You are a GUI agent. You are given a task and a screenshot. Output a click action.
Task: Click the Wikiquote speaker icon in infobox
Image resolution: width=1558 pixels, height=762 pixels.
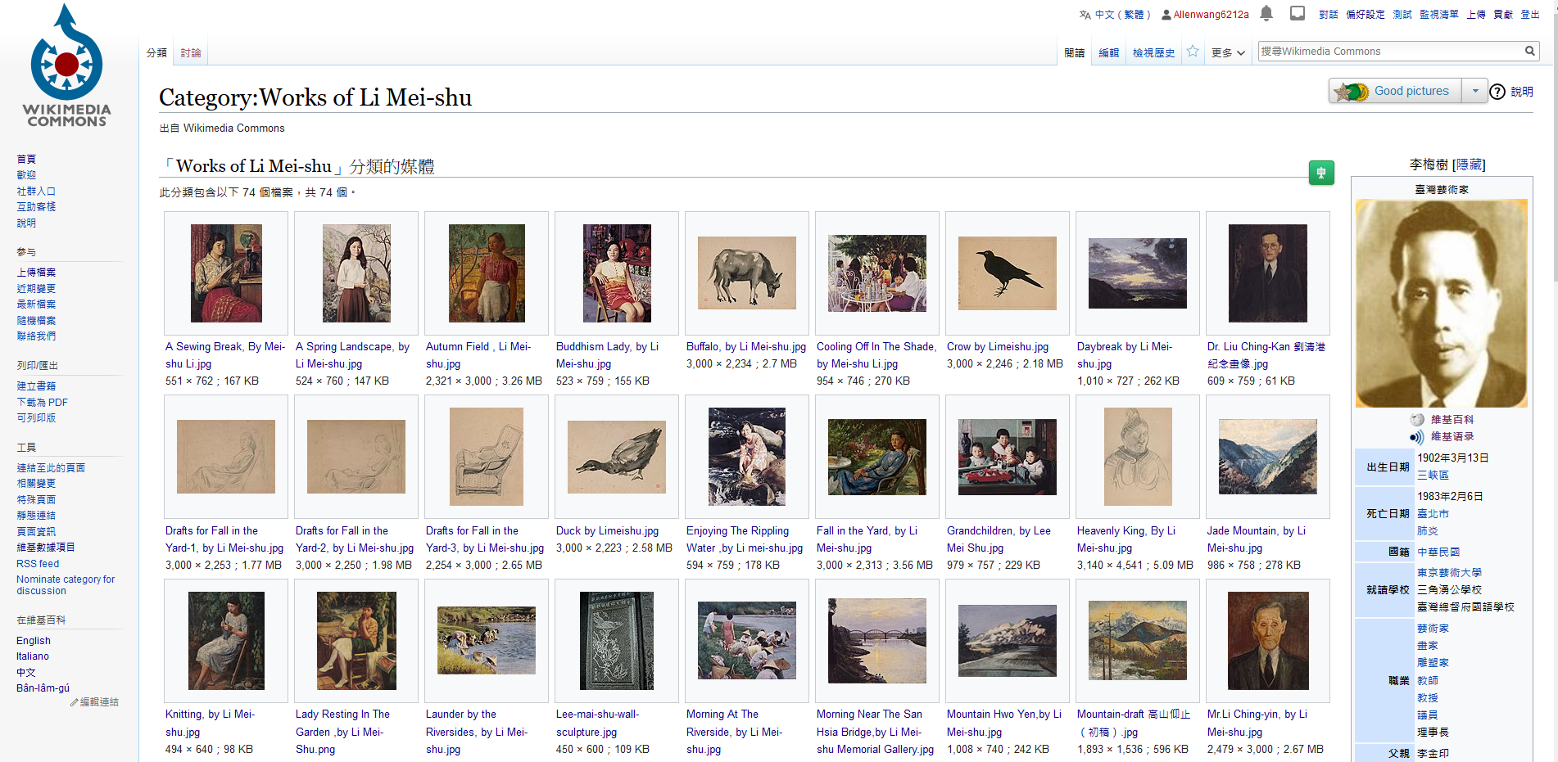click(x=1417, y=436)
